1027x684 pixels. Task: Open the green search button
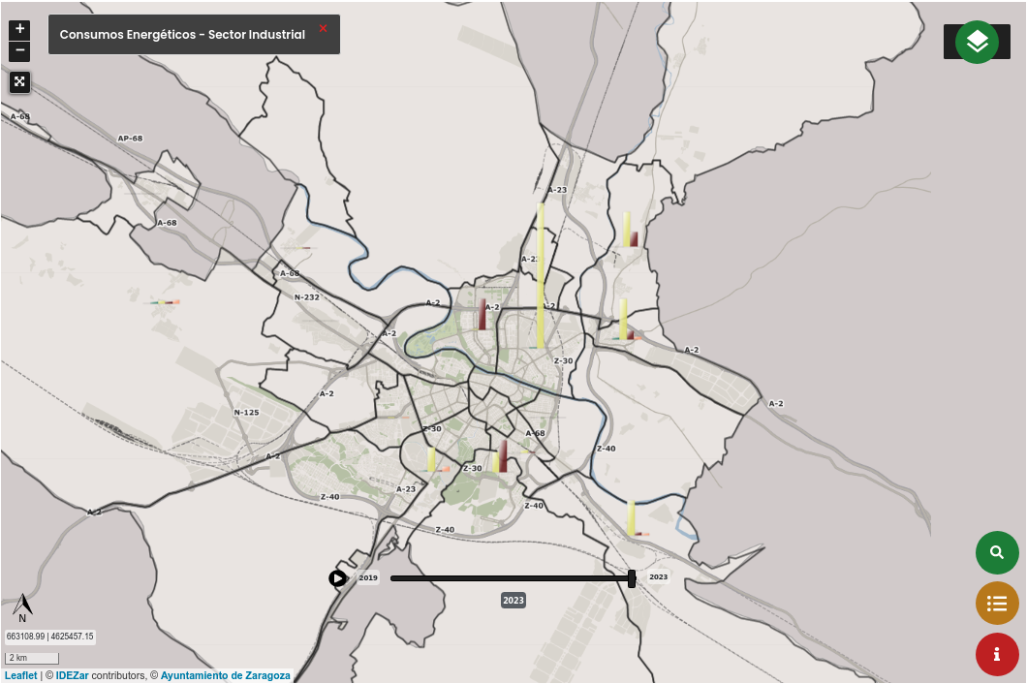click(997, 552)
